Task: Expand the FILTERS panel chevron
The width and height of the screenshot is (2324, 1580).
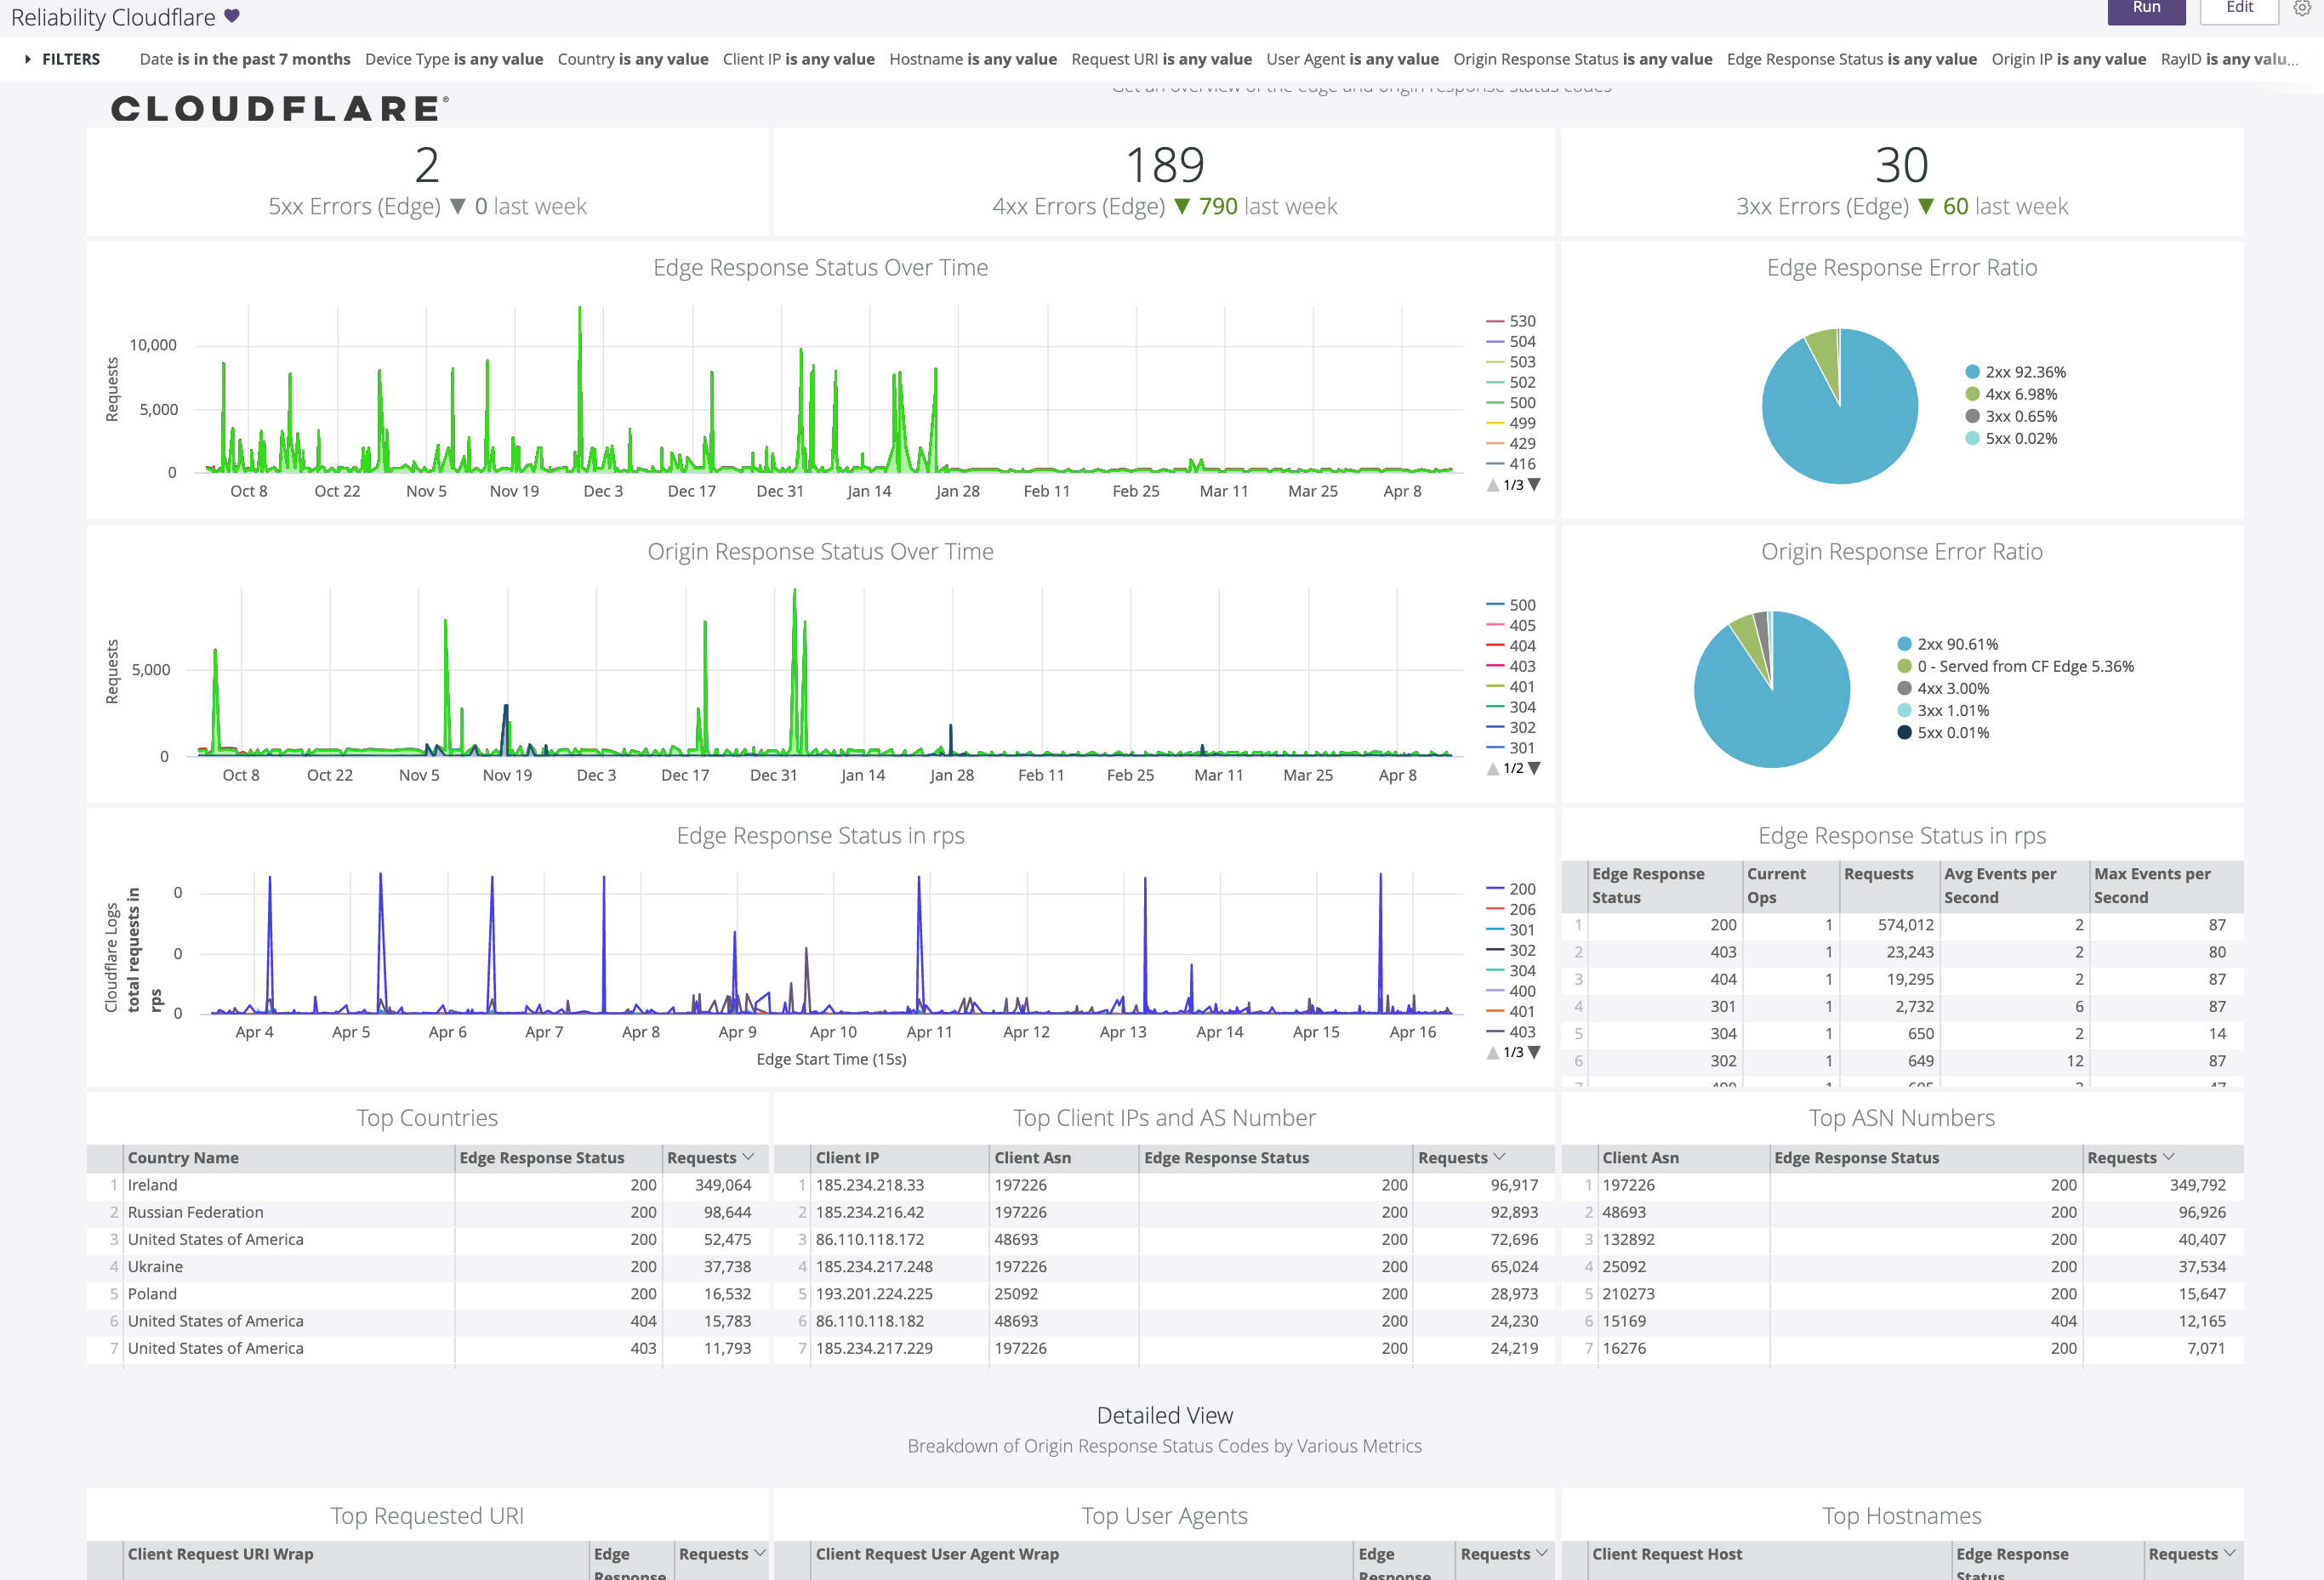Action: 27,59
